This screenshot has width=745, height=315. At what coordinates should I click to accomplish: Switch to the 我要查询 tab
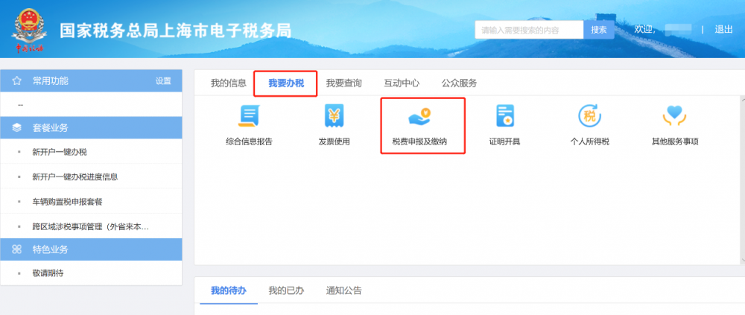click(343, 83)
